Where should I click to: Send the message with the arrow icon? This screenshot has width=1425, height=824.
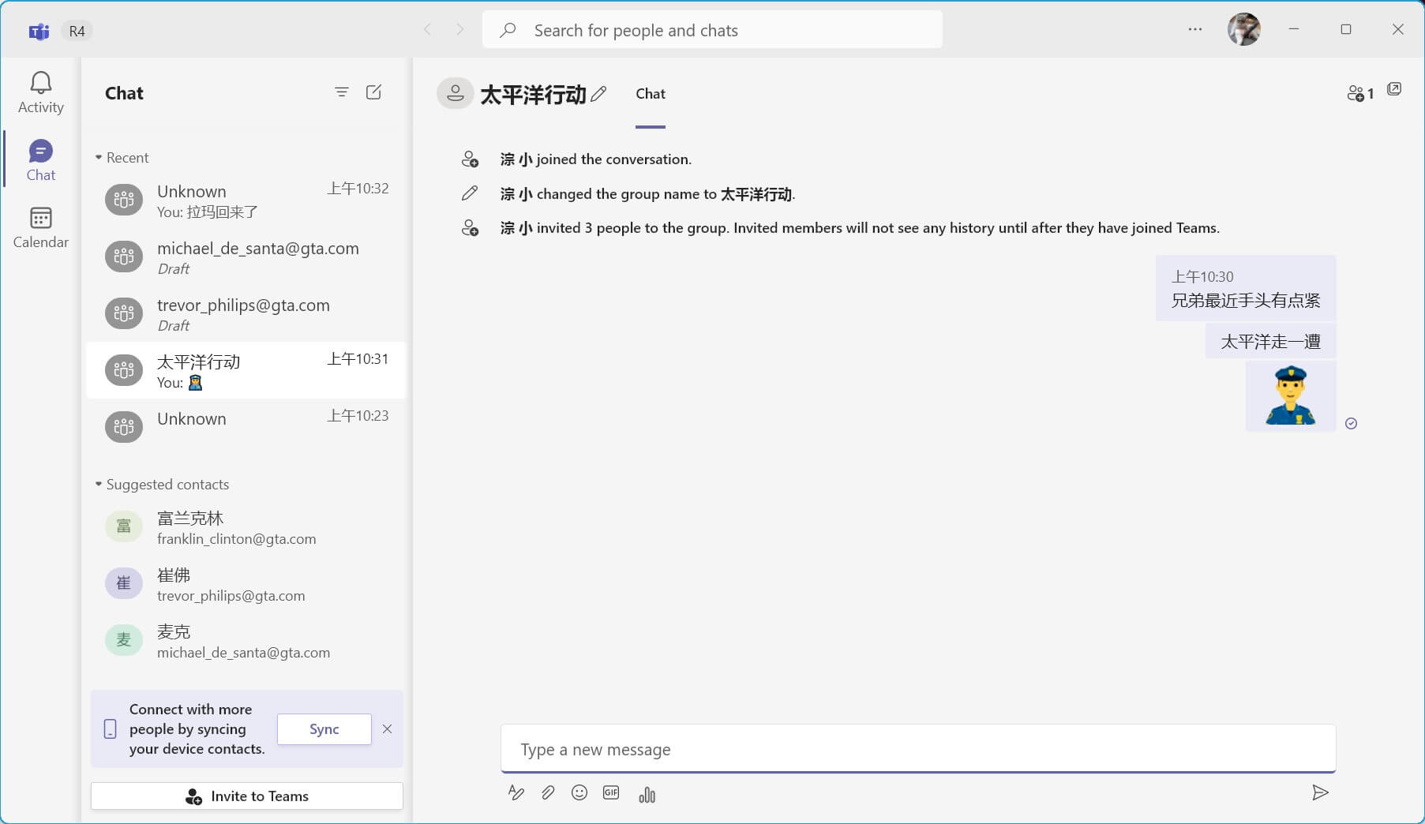pos(1321,793)
